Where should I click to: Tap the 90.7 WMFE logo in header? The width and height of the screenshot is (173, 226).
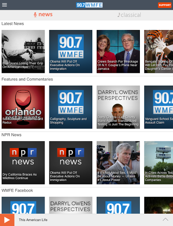89,5
